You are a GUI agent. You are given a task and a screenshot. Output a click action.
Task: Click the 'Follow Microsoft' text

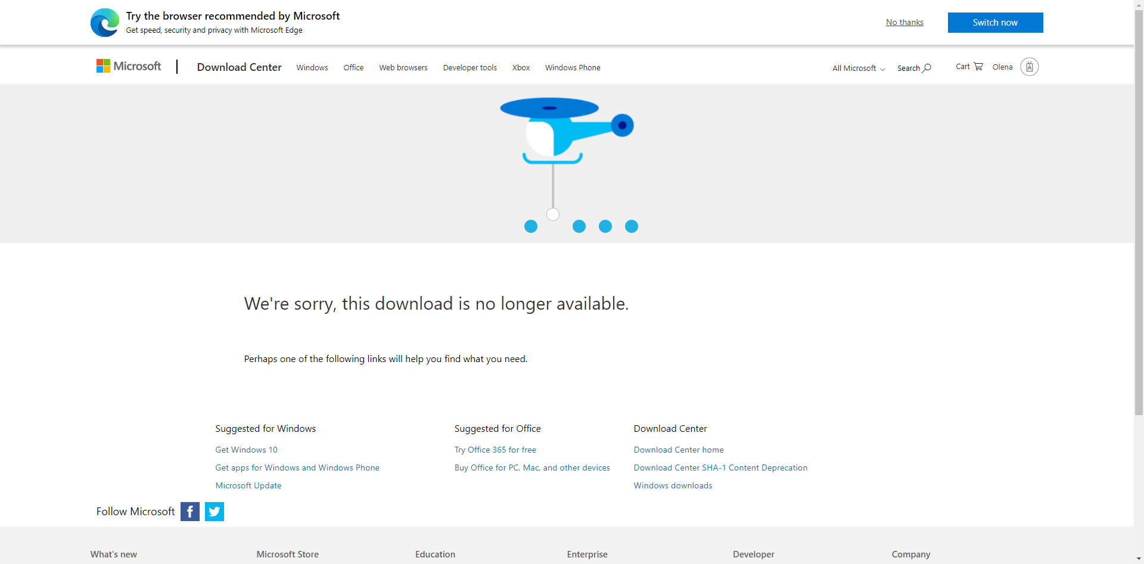pyautogui.click(x=136, y=512)
